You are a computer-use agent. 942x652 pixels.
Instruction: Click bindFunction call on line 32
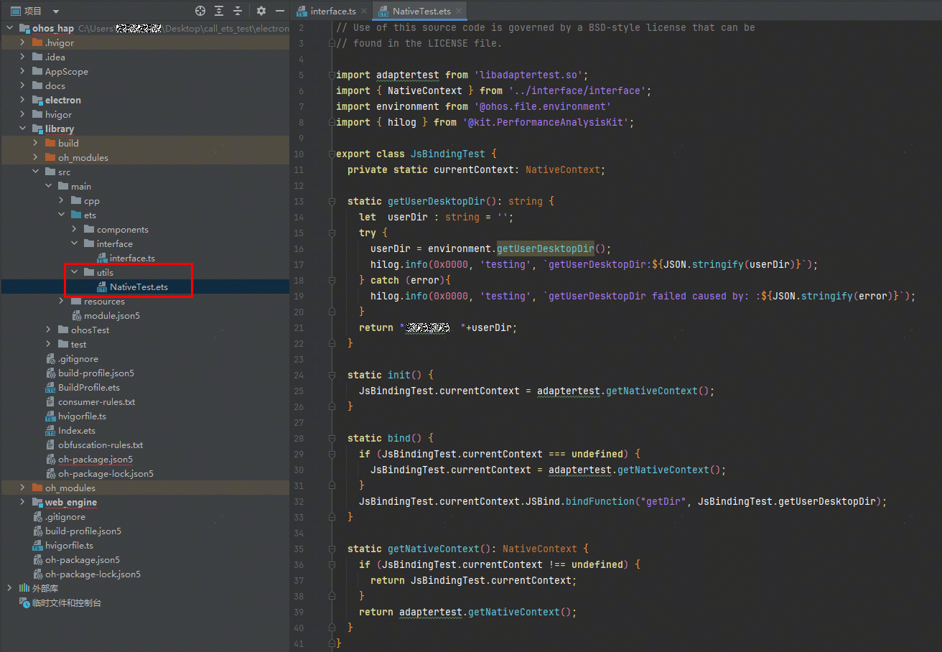point(600,502)
